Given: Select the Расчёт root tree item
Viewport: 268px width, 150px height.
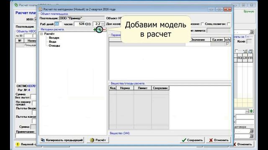Looking at the screenshot, I should [49, 34].
